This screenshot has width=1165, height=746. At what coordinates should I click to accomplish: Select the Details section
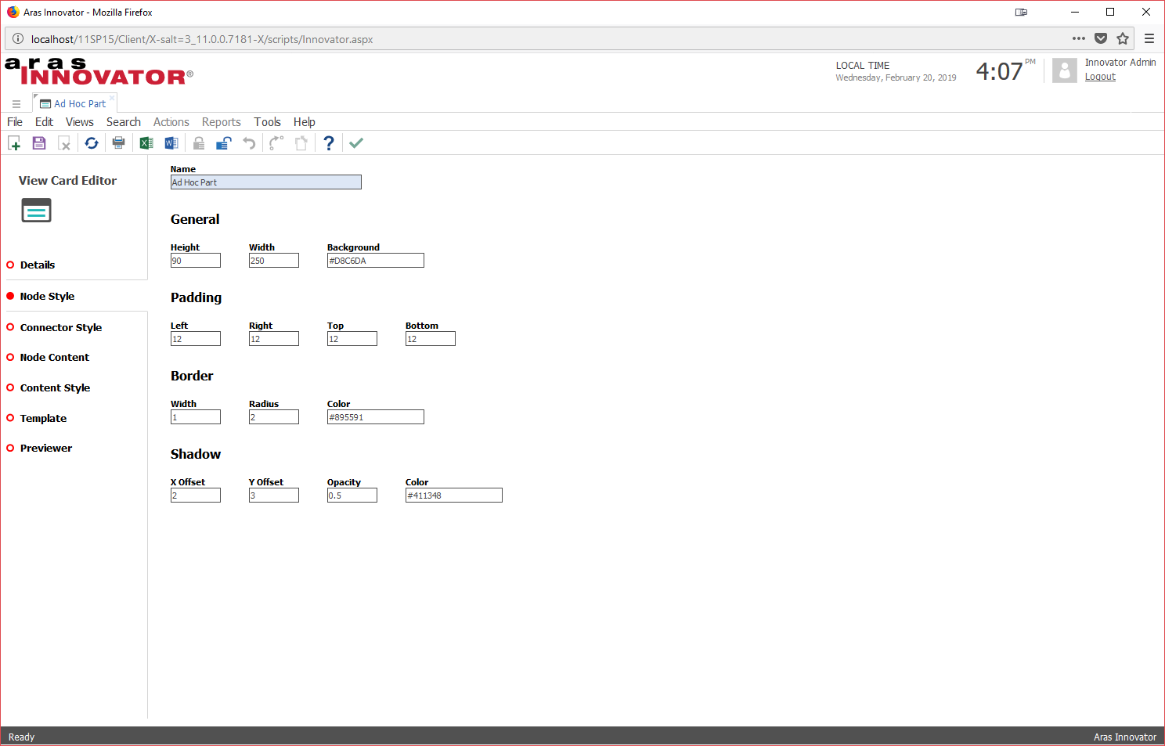pyautogui.click(x=38, y=265)
